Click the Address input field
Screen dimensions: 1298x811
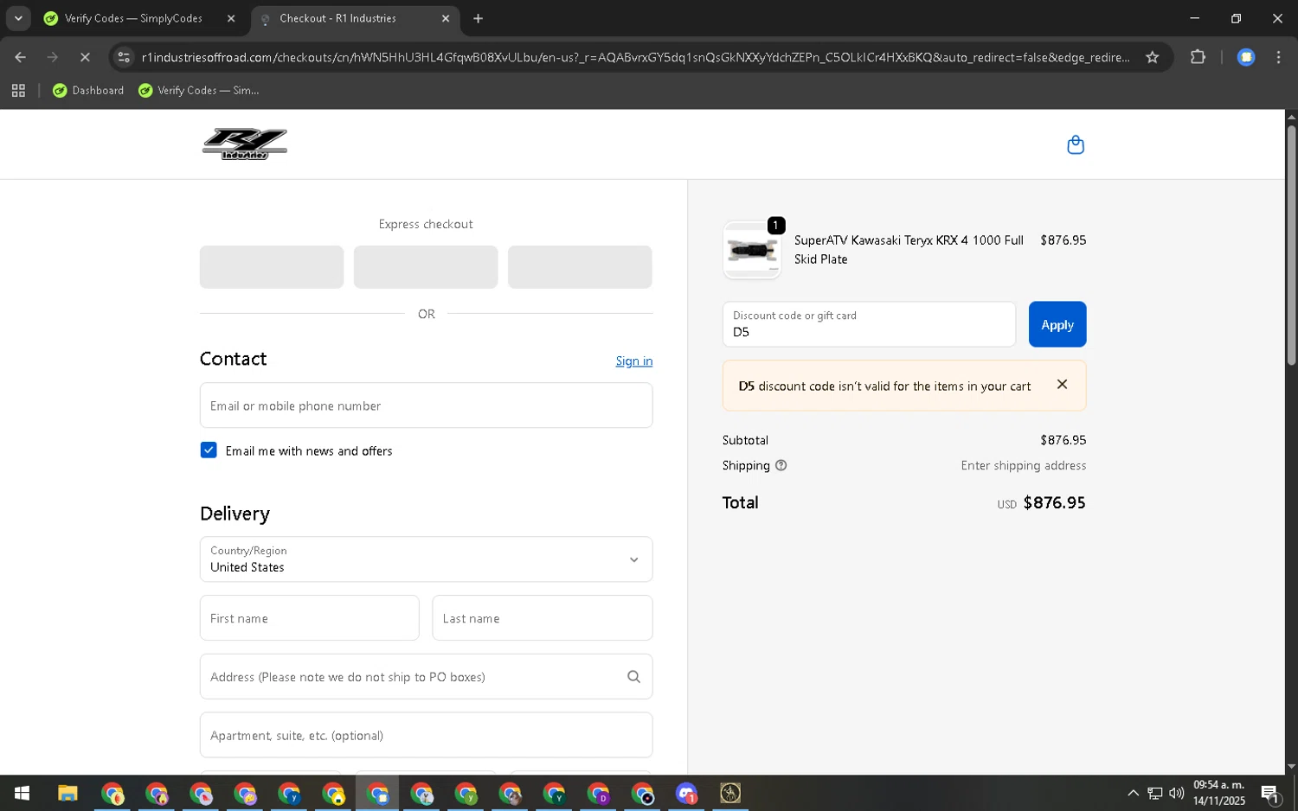point(426,677)
